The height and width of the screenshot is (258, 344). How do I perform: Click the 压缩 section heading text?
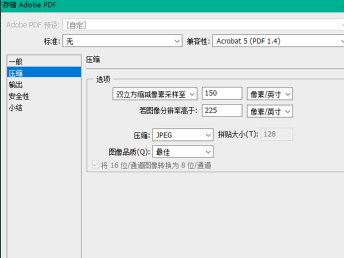[x=93, y=59]
